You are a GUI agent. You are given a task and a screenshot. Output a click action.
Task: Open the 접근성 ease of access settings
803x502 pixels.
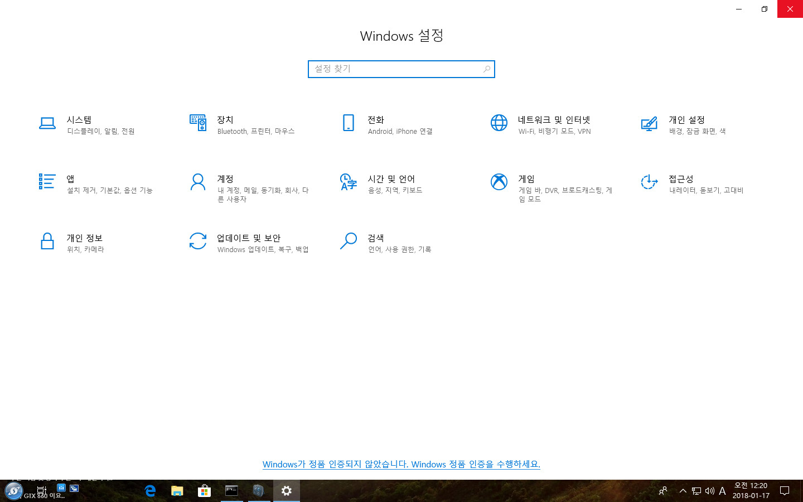(692, 184)
